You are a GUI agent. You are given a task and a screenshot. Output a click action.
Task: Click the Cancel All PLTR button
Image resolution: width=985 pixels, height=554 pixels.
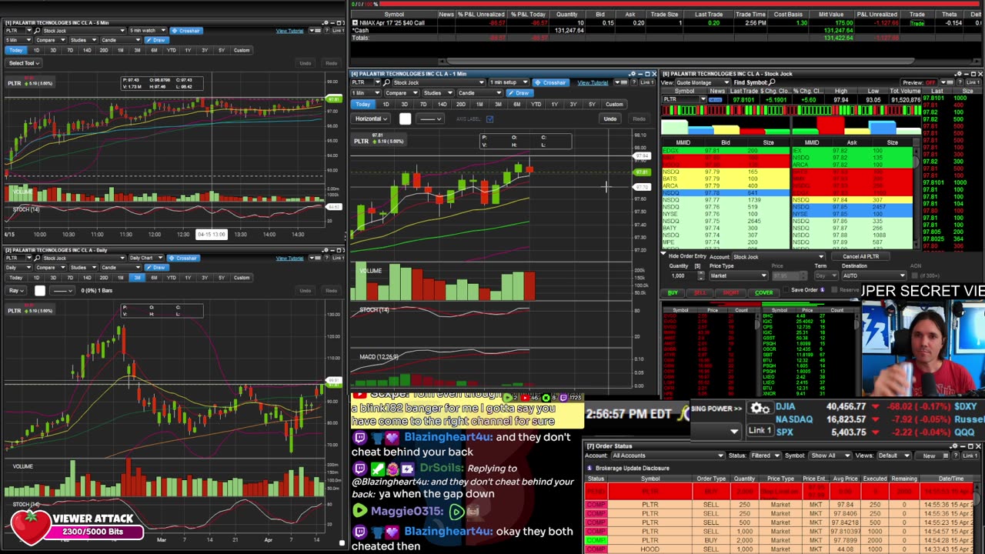(x=860, y=256)
